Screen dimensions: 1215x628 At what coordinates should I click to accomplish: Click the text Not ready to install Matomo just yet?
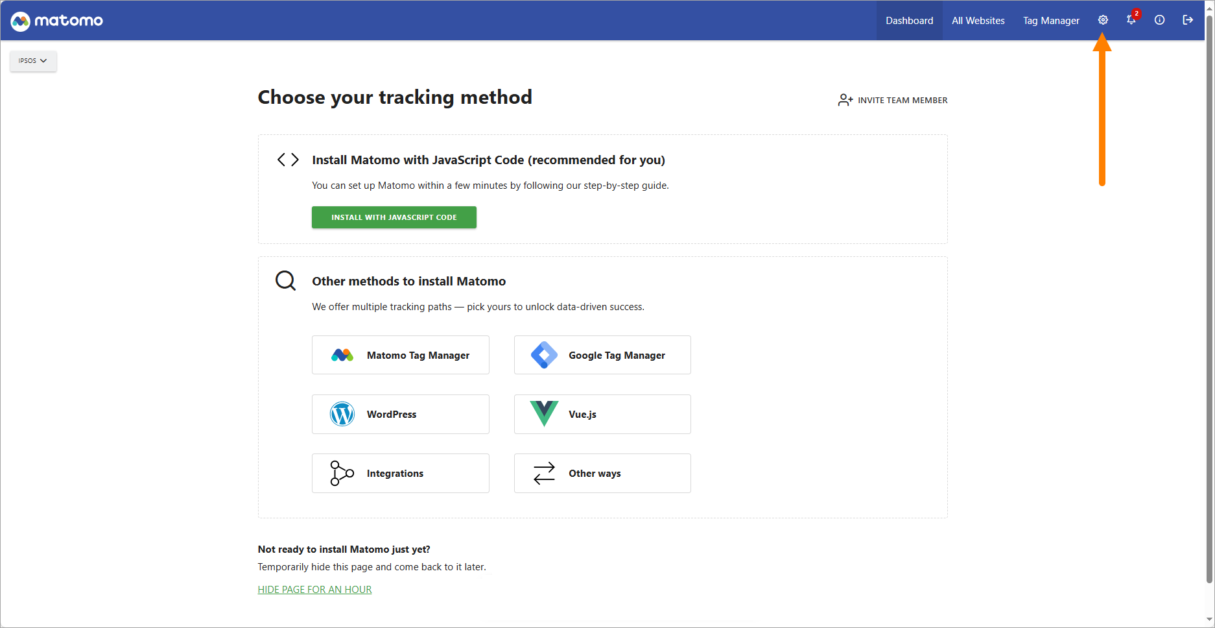(x=344, y=549)
